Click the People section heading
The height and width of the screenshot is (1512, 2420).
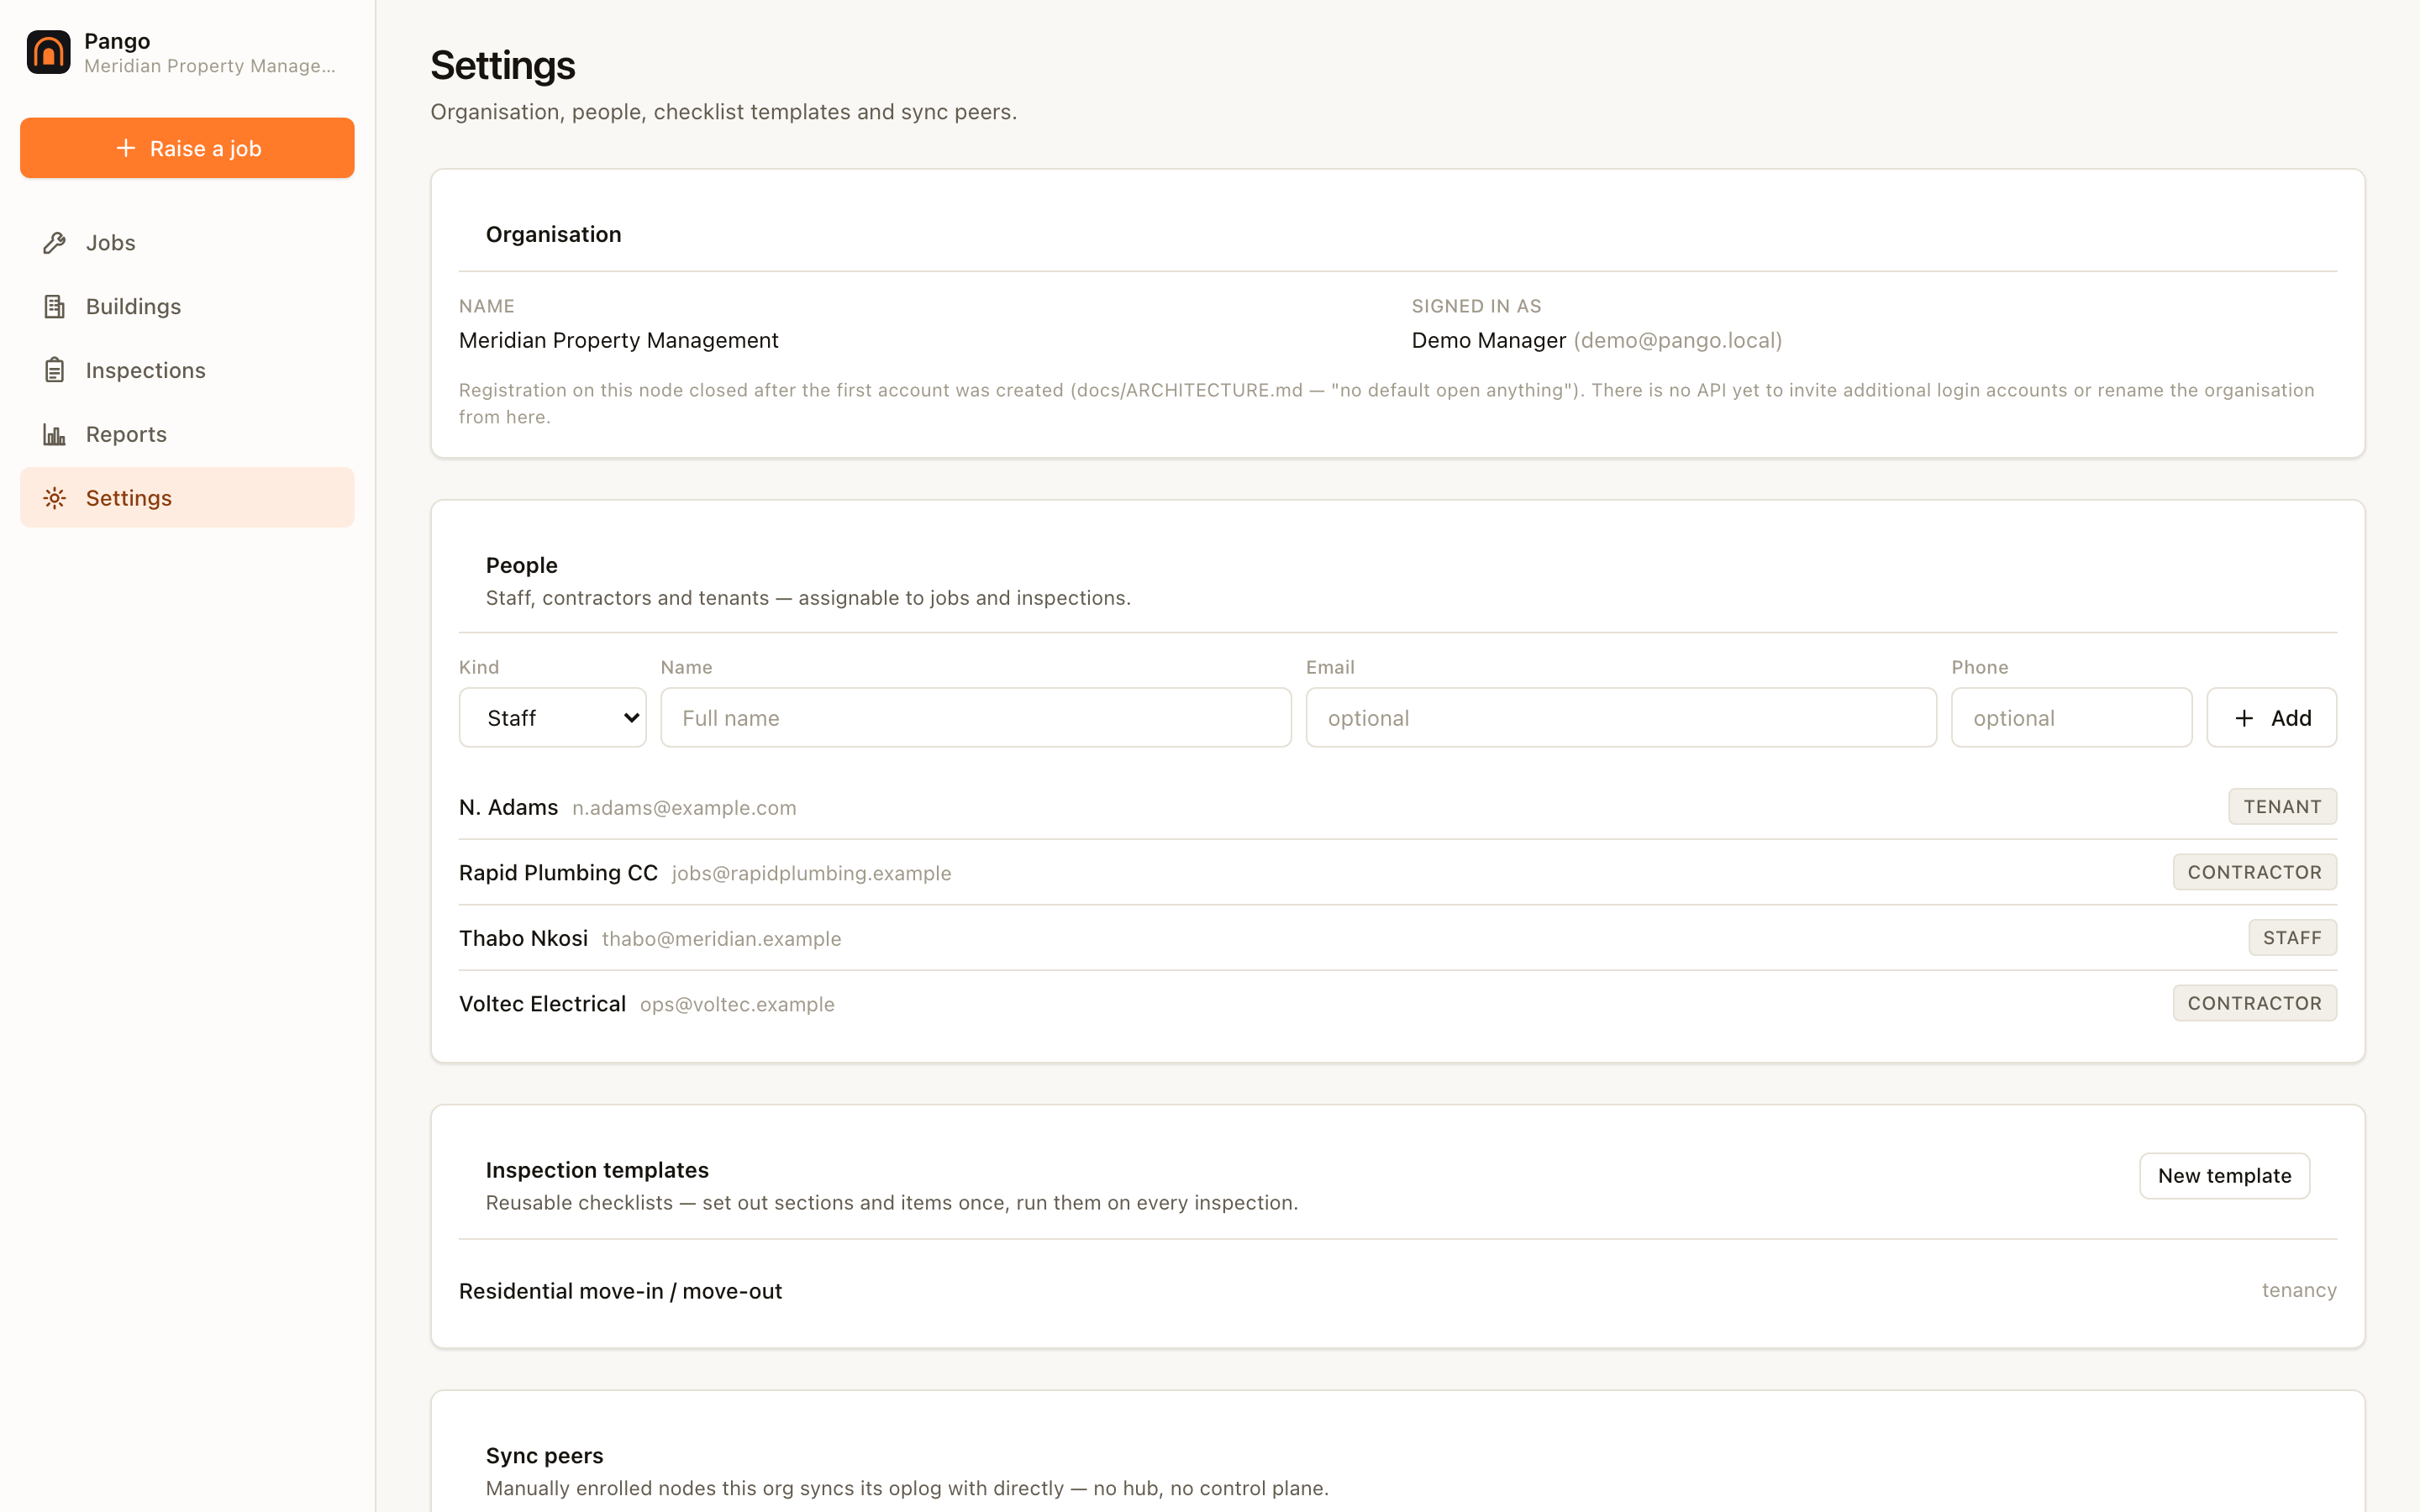521,565
